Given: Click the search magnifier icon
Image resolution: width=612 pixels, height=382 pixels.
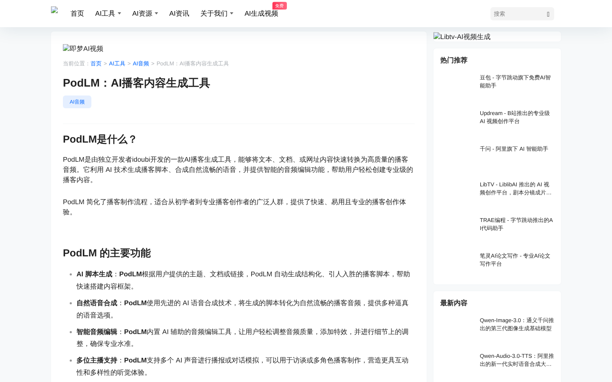Looking at the screenshot, I should tap(548, 14).
